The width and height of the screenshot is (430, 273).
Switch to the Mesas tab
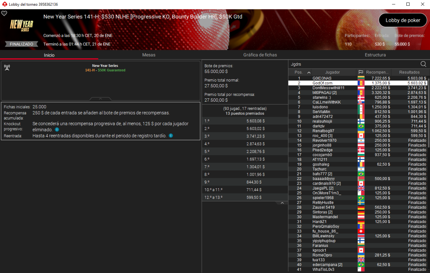point(149,55)
